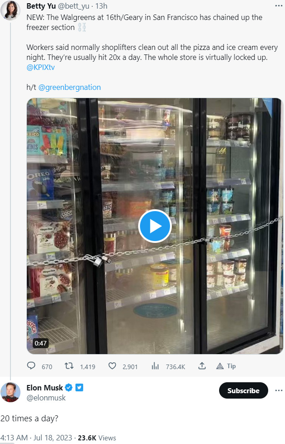Click the Betty Yu display name
The image size is (285, 444).
pyautogui.click(x=41, y=6)
